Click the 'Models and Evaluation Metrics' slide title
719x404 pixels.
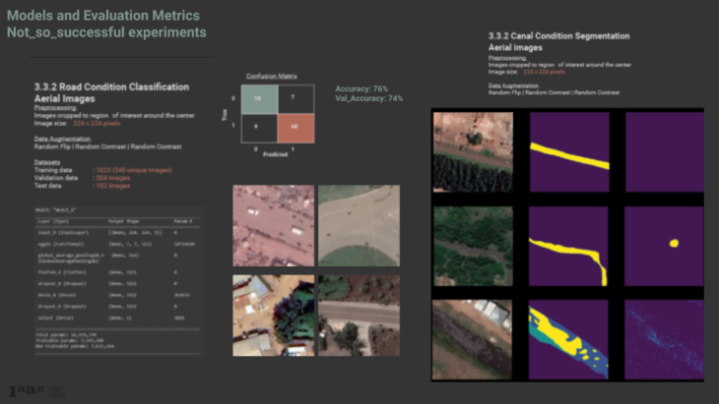pos(103,17)
